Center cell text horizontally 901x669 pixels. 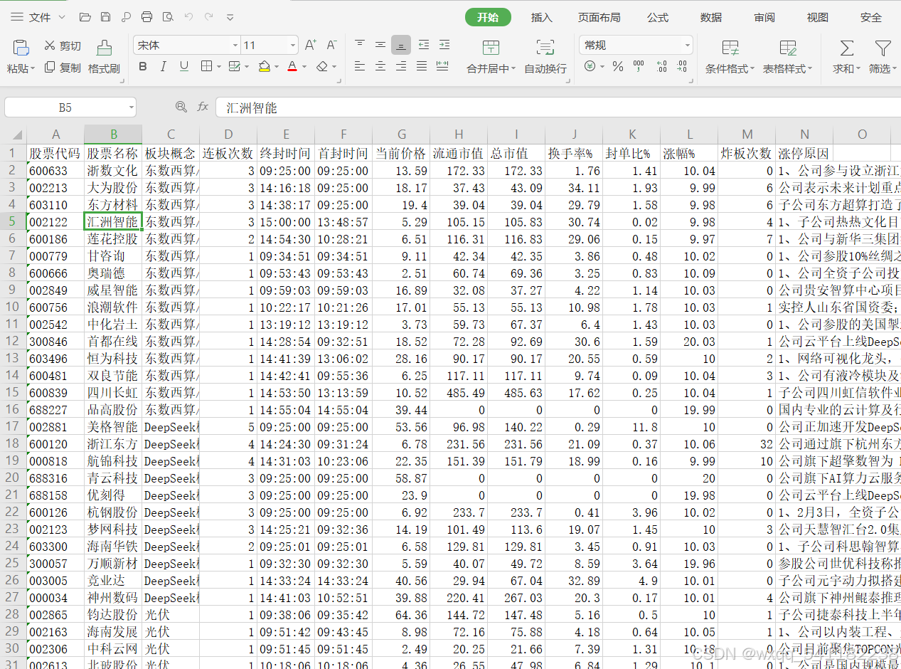(380, 66)
